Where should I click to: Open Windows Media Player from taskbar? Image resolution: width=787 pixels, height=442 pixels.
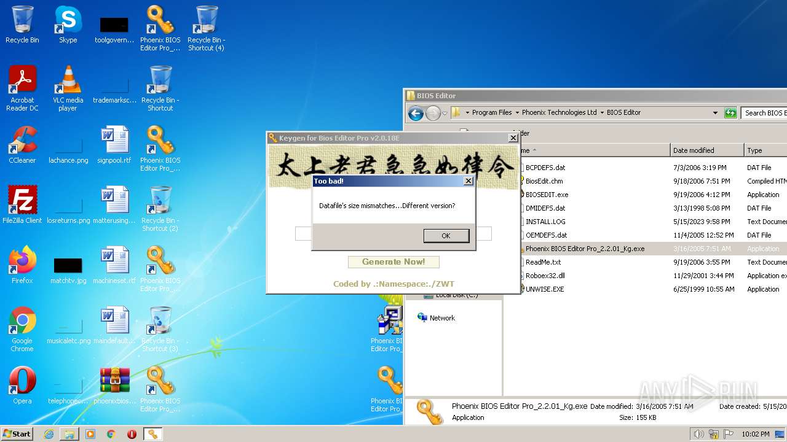pyautogui.click(x=90, y=434)
